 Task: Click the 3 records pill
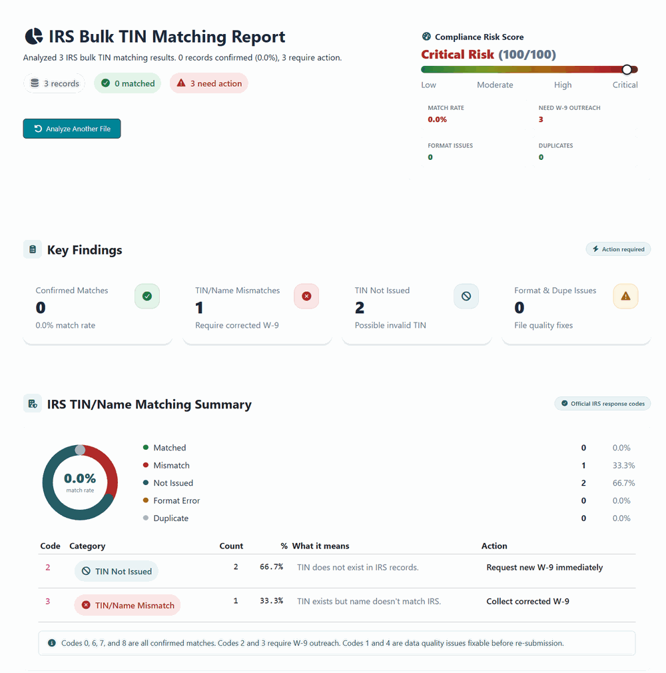[54, 83]
